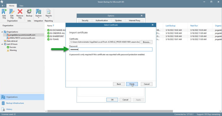This screenshot has width=222, height=116.
Task: Select the Success filter node
Action: click(13, 47)
